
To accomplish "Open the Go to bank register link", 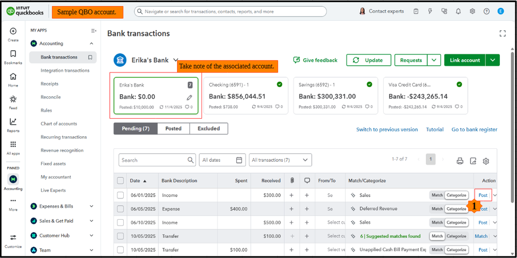I will pyautogui.click(x=474, y=130).
